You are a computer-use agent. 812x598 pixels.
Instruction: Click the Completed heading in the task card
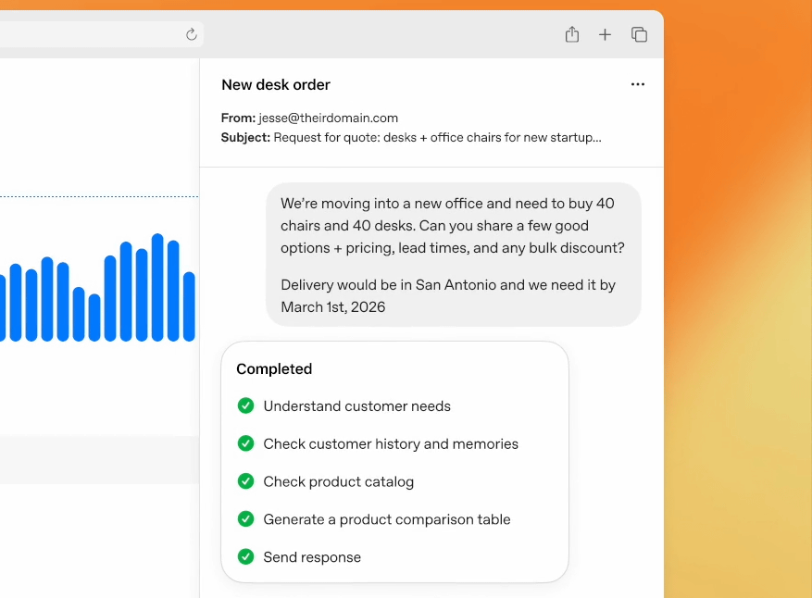(274, 368)
